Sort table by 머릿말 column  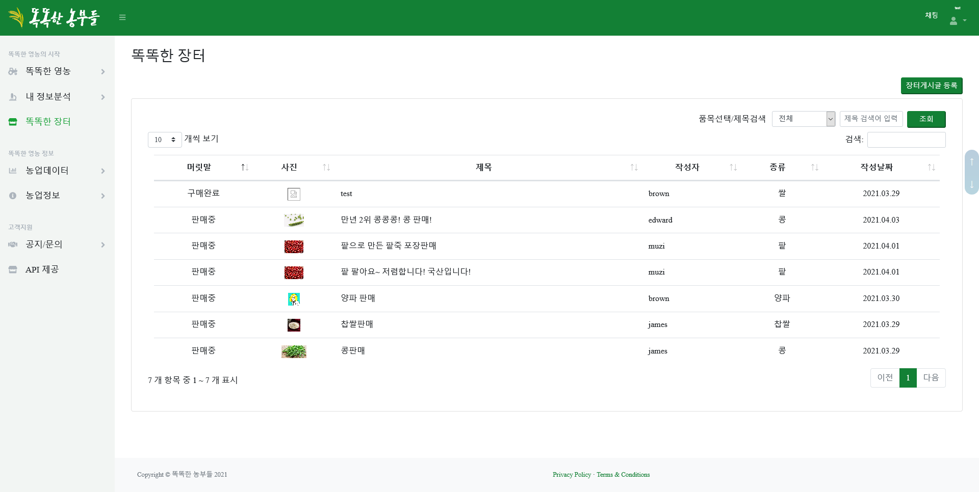point(199,168)
